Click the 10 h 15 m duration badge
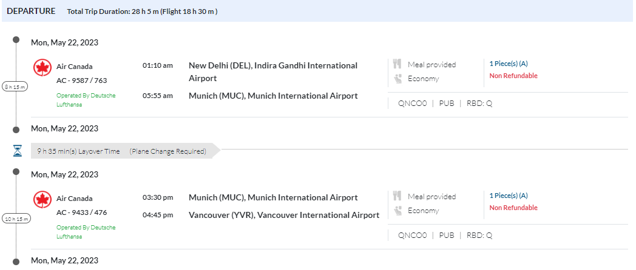The width and height of the screenshot is (636, 270). 15,219
